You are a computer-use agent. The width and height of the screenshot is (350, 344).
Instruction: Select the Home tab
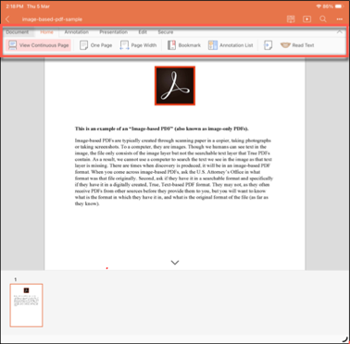46,32
